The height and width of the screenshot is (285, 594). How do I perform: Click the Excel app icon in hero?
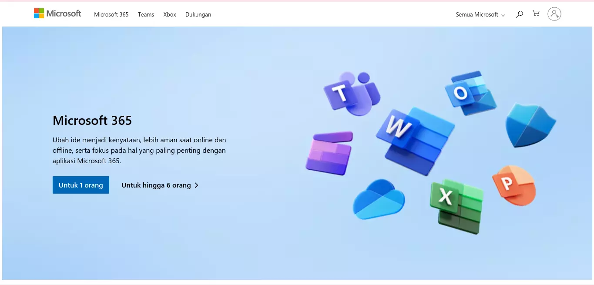(x=457, y=206)
